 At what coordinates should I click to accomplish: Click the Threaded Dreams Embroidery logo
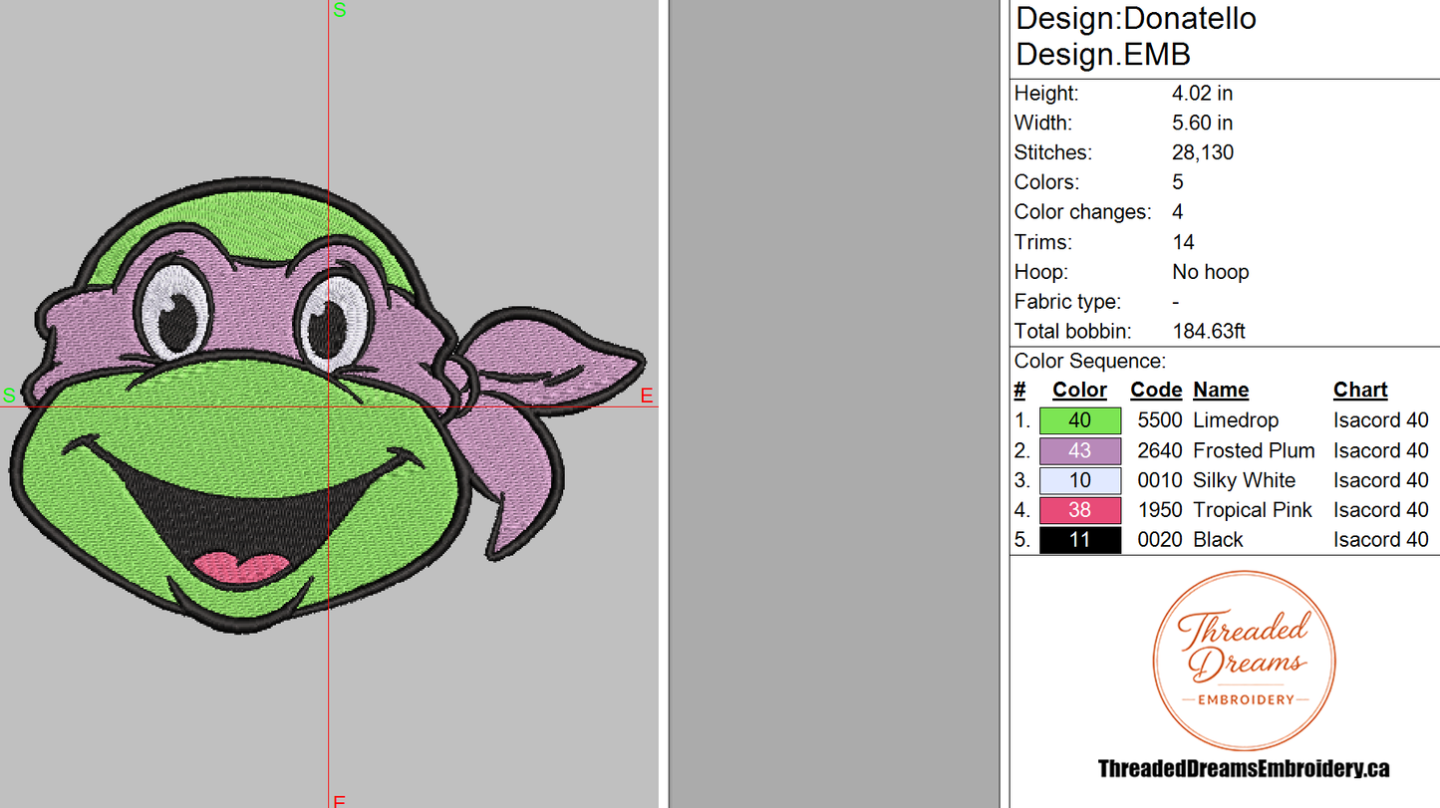click(1244, 661)
